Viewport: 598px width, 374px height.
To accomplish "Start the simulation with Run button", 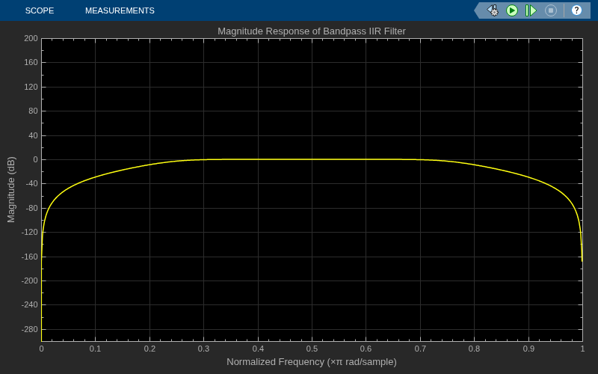I will tap(512, 10).
